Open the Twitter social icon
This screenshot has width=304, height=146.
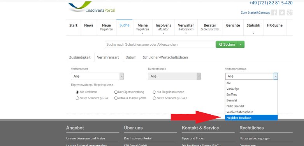(x=282, y=12)
